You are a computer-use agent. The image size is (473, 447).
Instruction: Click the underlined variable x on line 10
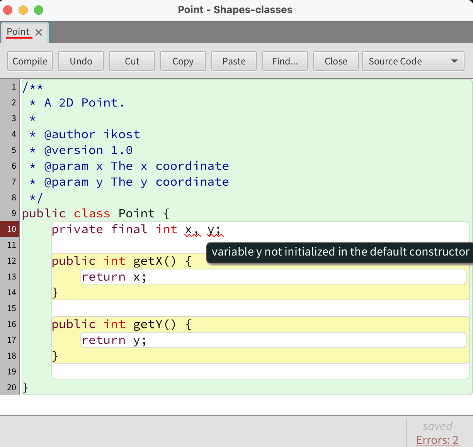click(x=189, y=230)
